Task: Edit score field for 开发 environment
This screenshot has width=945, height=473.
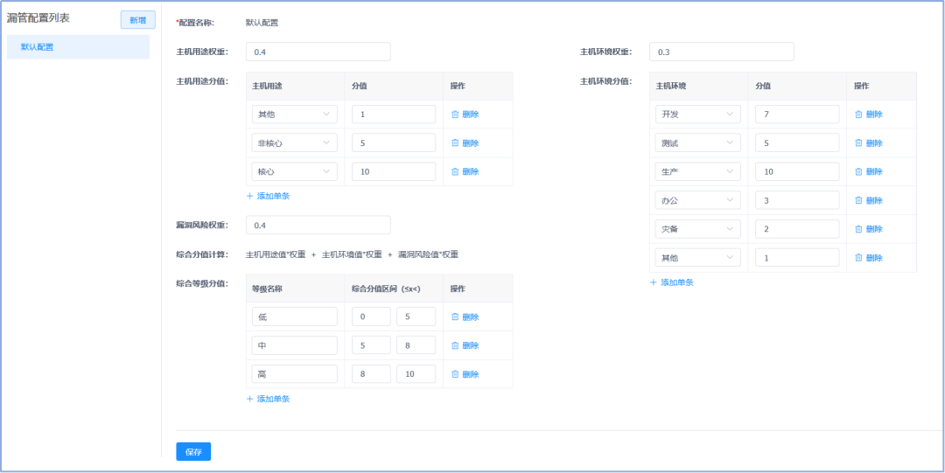Action: [x=797, y=114]
